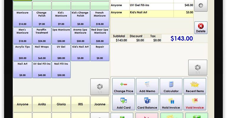Add Acrylic Tips for $55.00

tap(22, 53)
